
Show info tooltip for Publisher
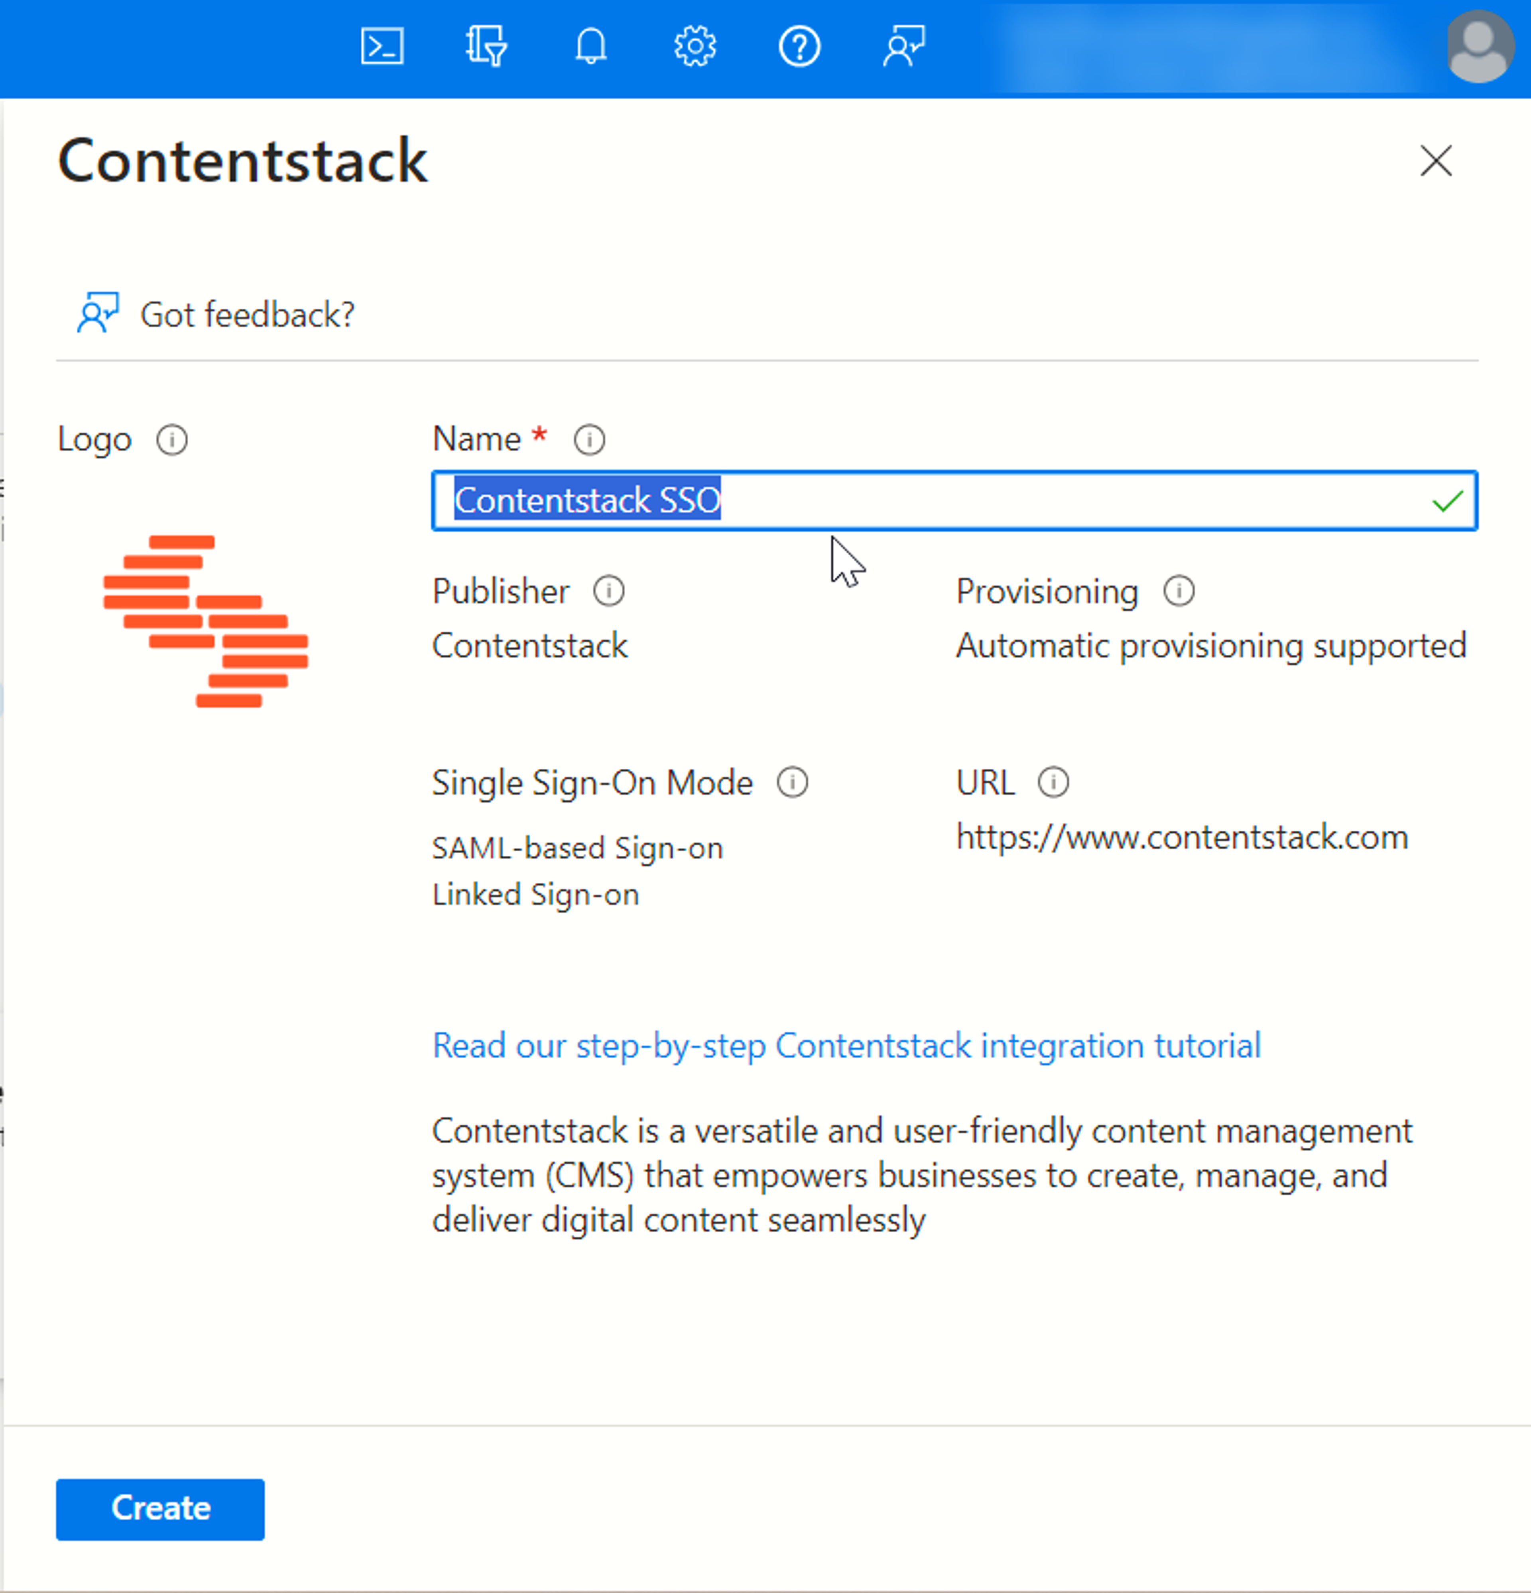coord(609,591)
